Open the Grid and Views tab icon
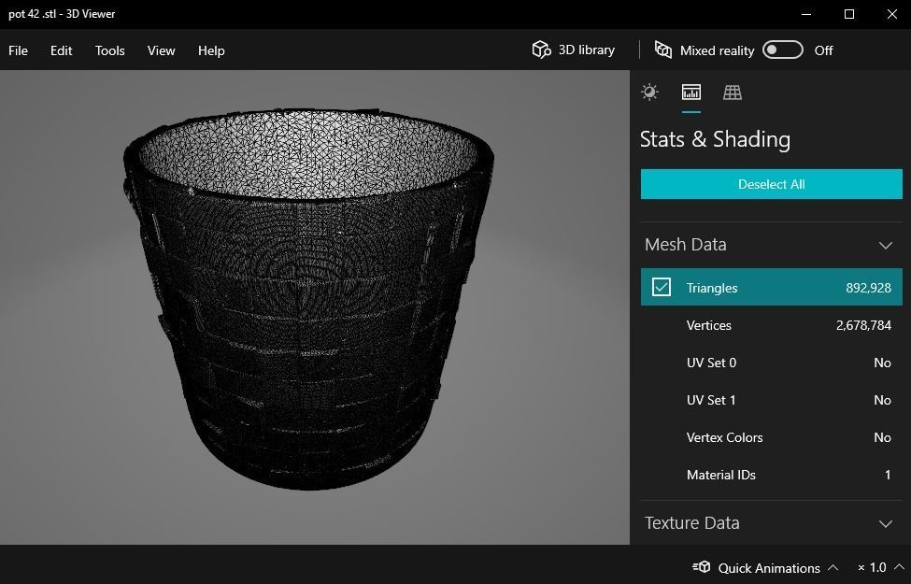Image resolution: width=911 pixels, height=584 pixels. pyautogui.click(x=733, y=93)
